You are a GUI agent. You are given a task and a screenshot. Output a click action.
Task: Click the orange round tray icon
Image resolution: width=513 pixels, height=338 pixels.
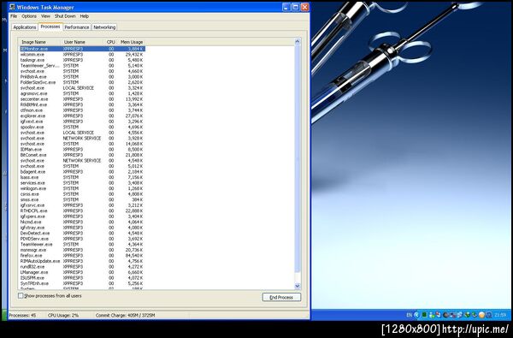pyautogui.click(x=481, y=315)
